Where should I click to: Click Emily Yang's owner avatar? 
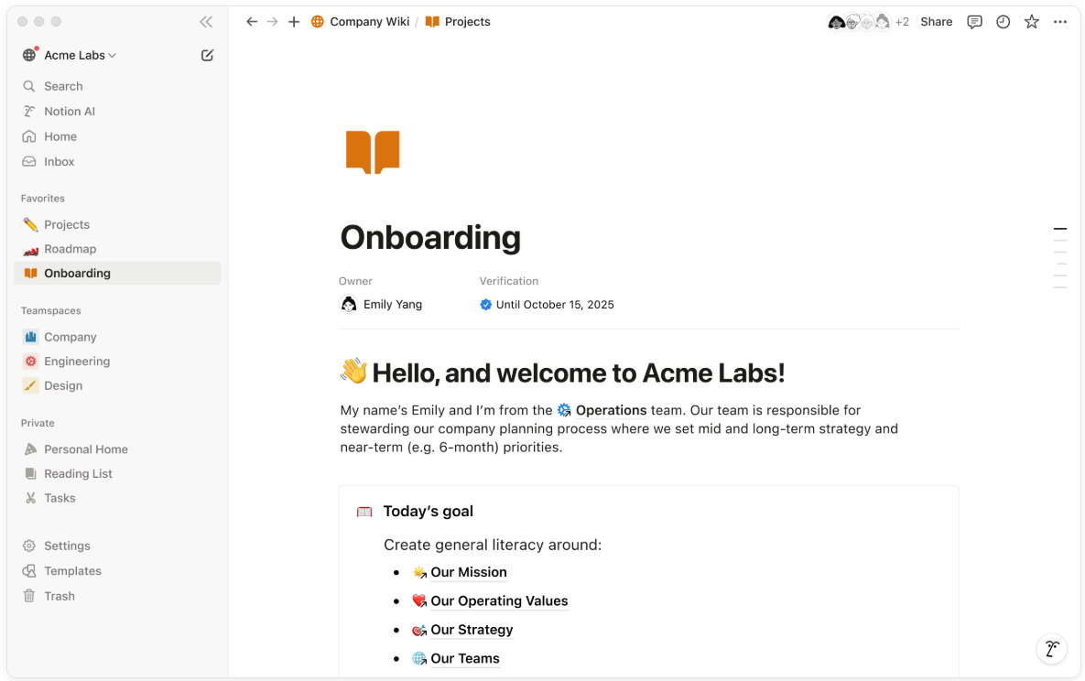349,304
